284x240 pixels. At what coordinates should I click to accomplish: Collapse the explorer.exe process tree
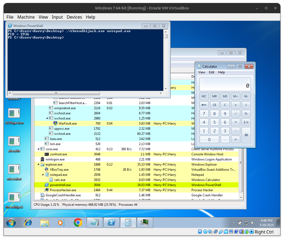click(x=38, y=164)
